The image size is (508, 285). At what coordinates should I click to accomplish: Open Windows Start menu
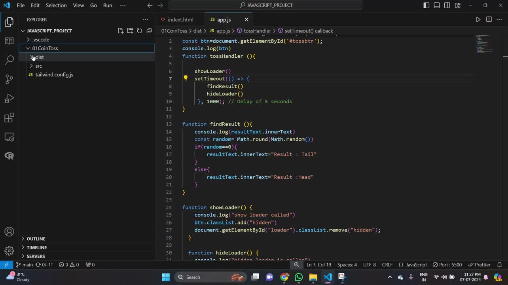click(x=166, y=277)
